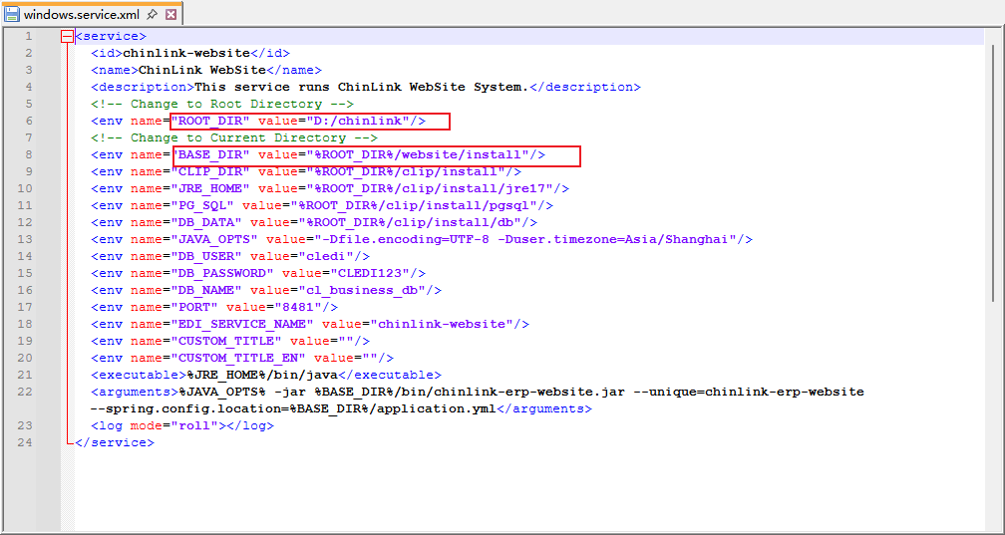1005x535 pixels.
Task: Close the windows.service.xml tab
Action: click(x=170, y=14)
